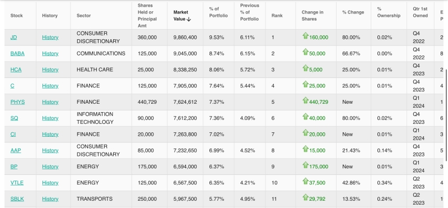Sort by Qtr 1st Owned column header
448x208 pixels.
(420, 12)
